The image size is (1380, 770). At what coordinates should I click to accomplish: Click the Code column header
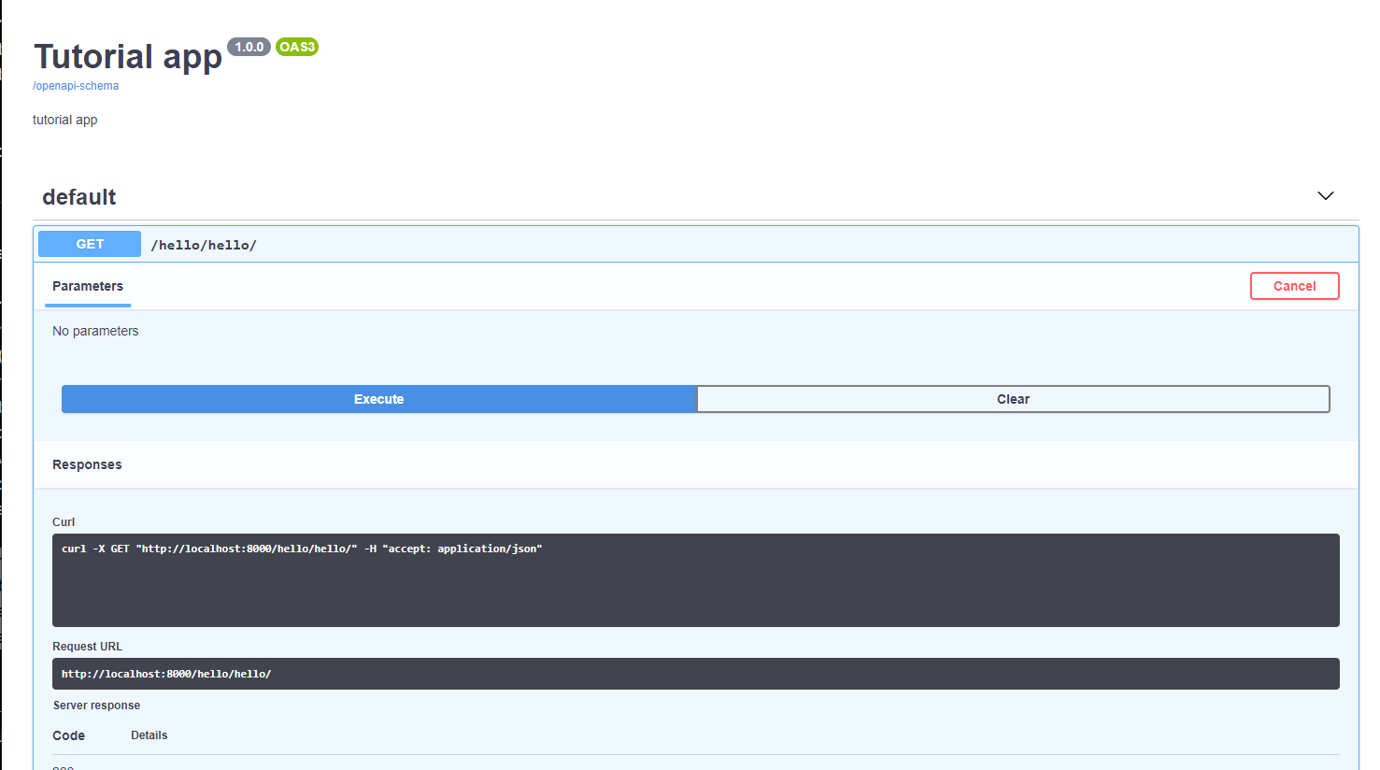point(68,735)
